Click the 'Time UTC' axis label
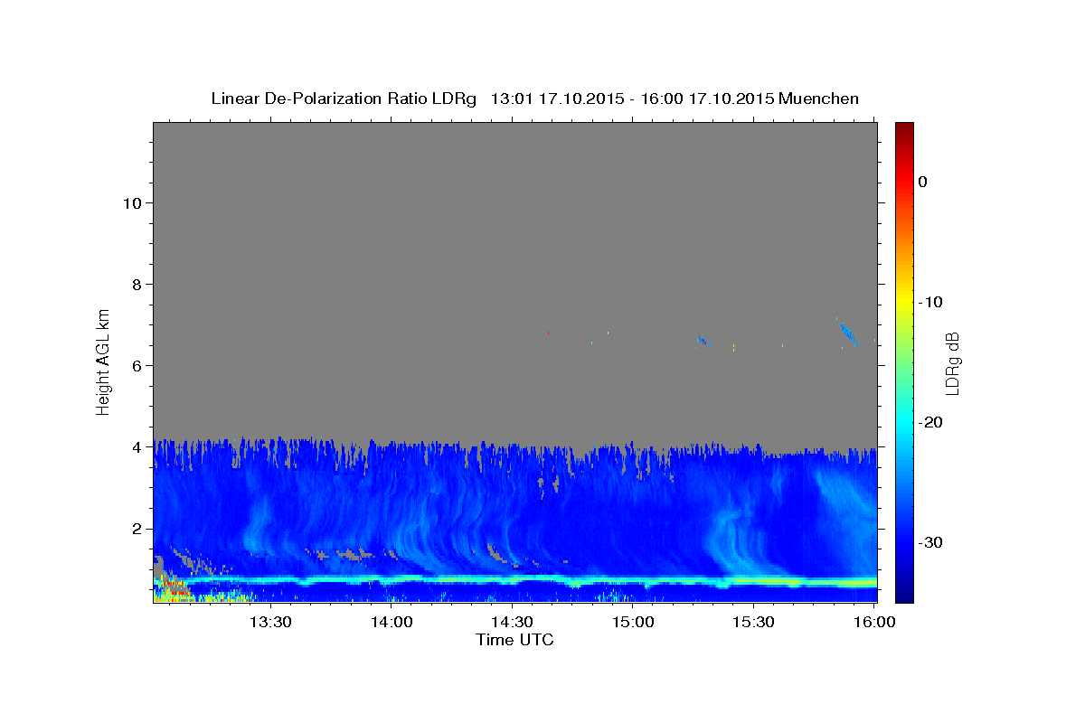 point(514,640)
